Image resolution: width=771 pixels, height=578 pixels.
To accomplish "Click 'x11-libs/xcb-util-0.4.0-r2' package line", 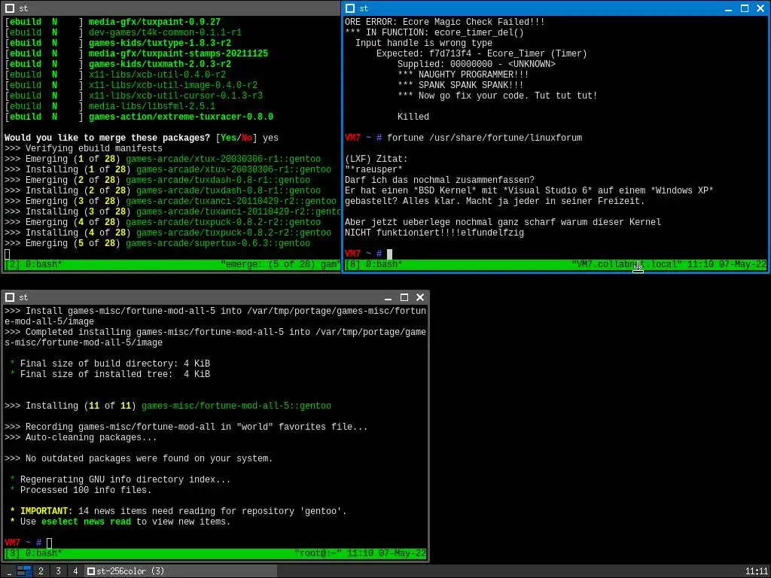I will pos(157,75).
